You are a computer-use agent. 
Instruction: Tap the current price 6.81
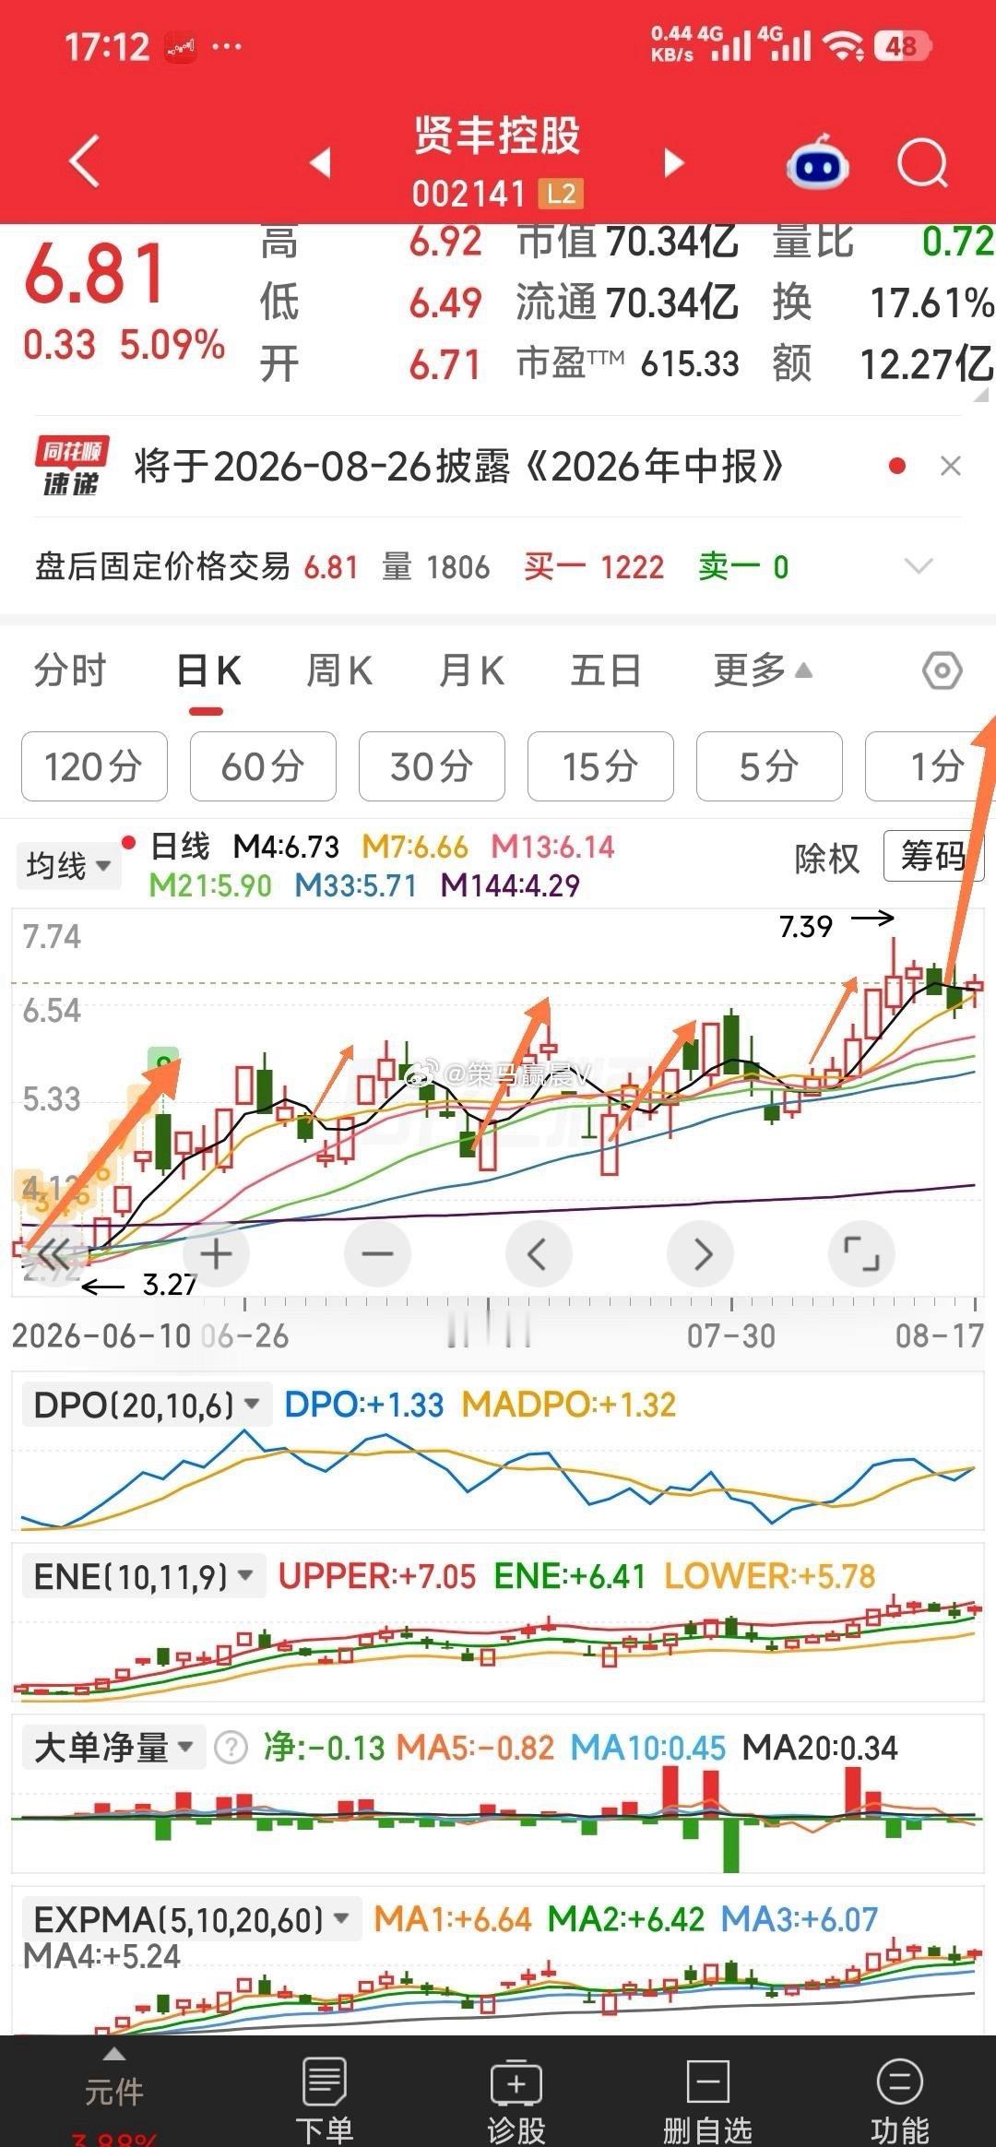click(x=96, y=274)
